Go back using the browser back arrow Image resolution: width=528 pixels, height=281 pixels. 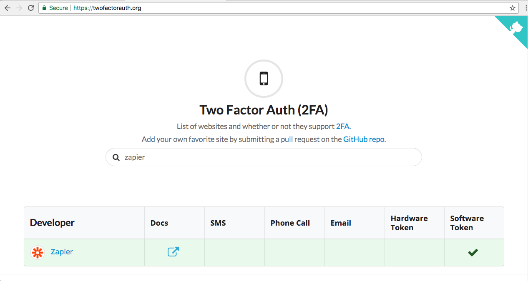[x=7, y=7]
